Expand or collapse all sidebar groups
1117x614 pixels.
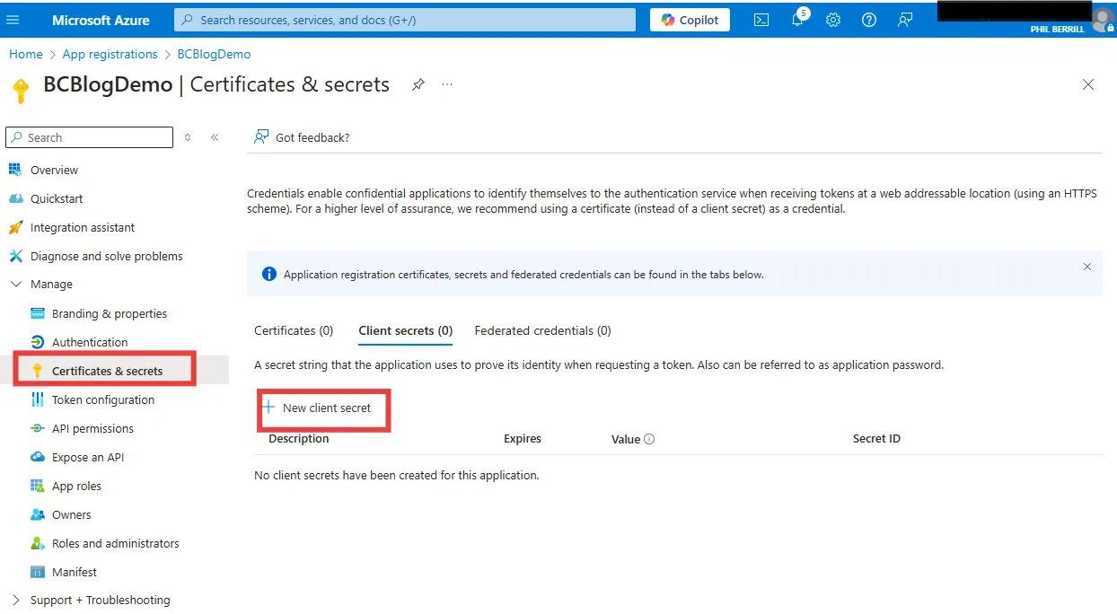(x=187, y=137)
